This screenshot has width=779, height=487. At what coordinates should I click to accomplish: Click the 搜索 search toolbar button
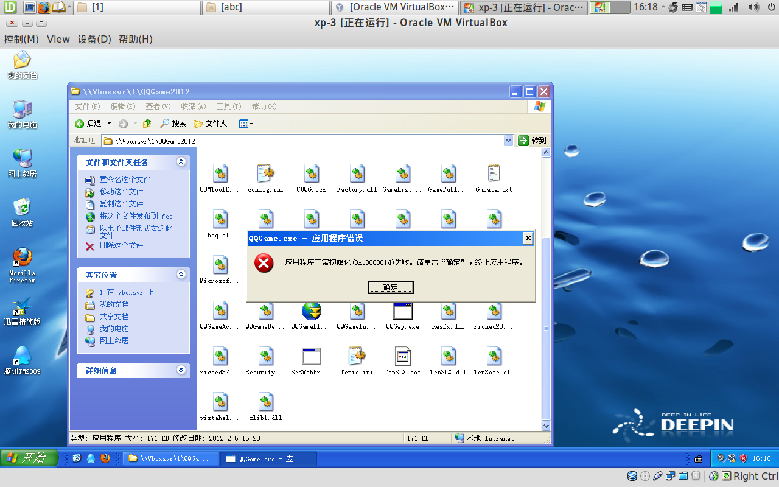tap(173, 124)
